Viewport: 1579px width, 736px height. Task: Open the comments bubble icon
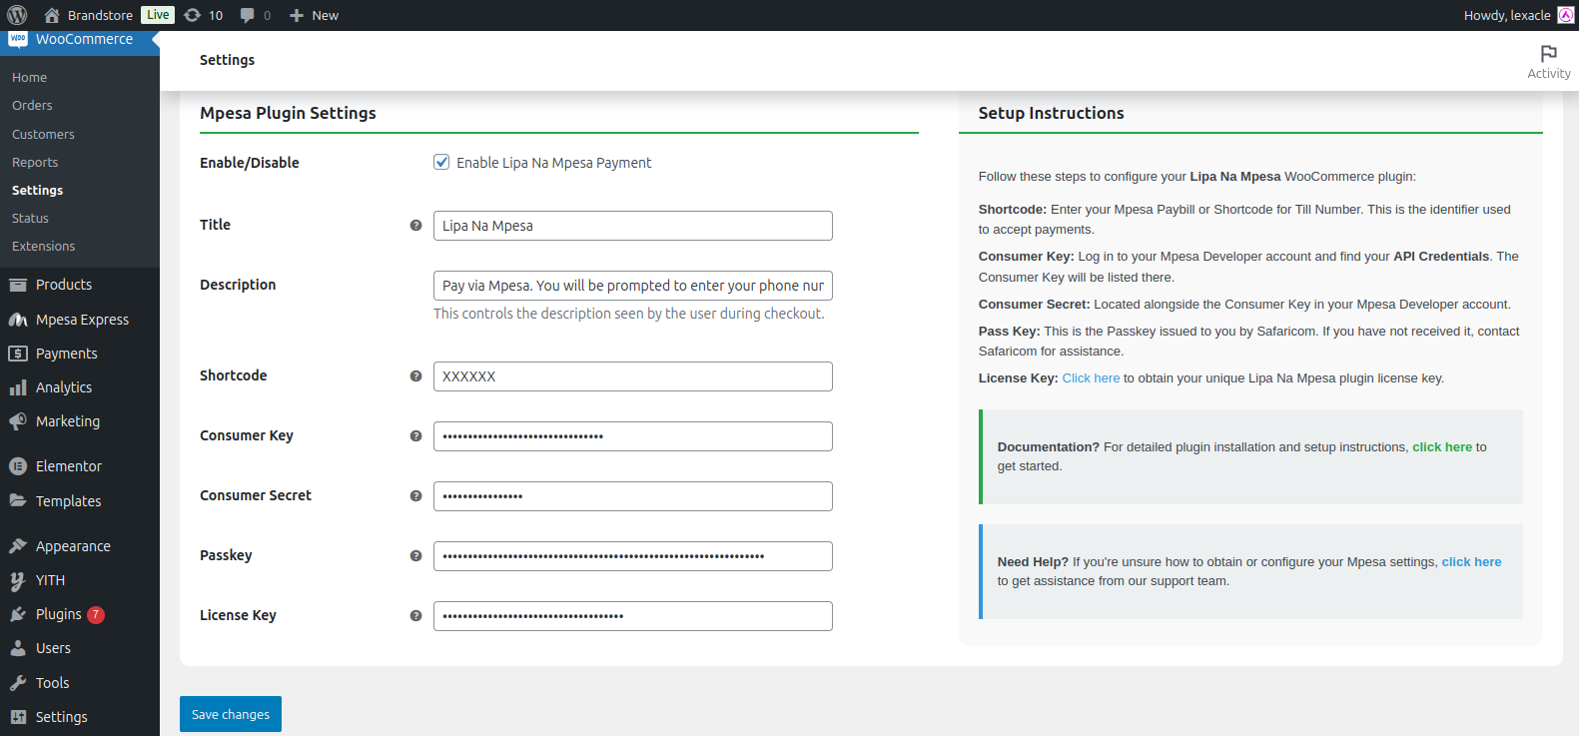248,16
